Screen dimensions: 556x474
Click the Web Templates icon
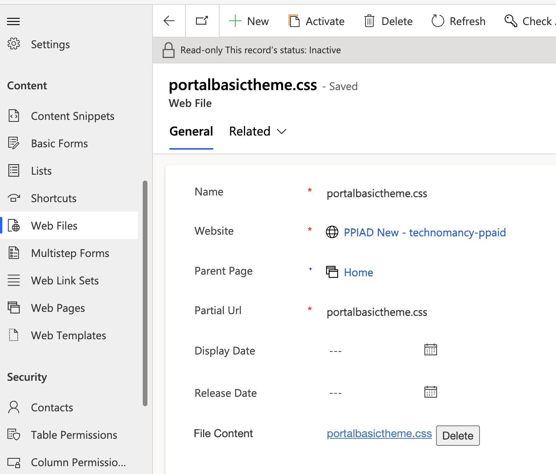point(14,335)
